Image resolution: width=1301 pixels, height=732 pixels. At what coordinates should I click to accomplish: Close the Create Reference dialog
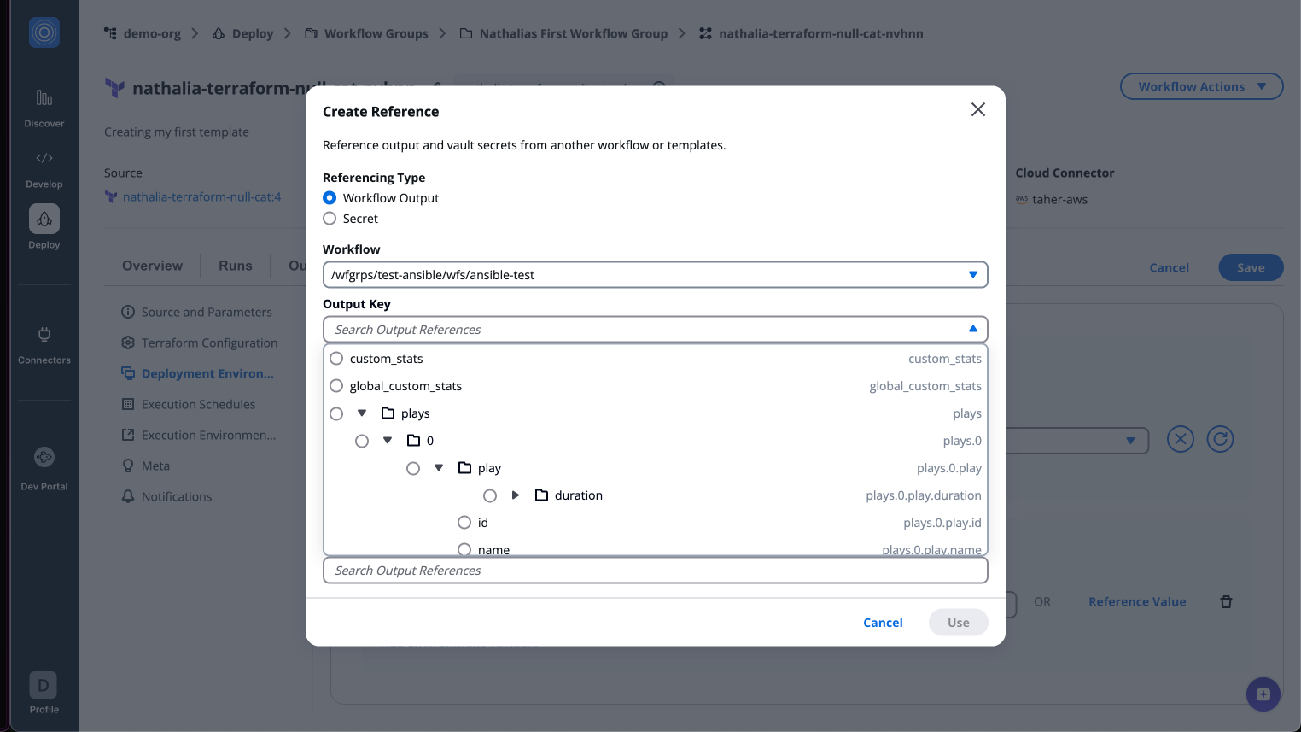click(978, 110)
